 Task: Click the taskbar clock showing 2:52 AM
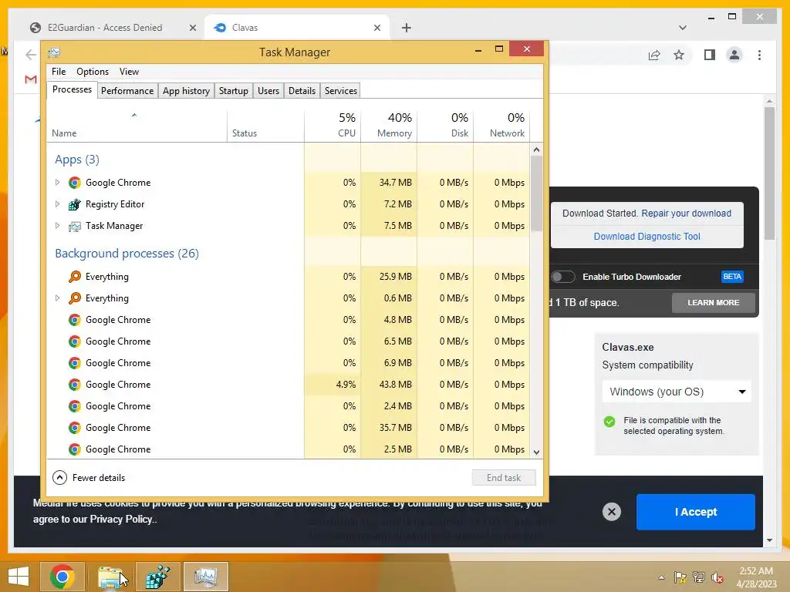click(x=756, y=577)
